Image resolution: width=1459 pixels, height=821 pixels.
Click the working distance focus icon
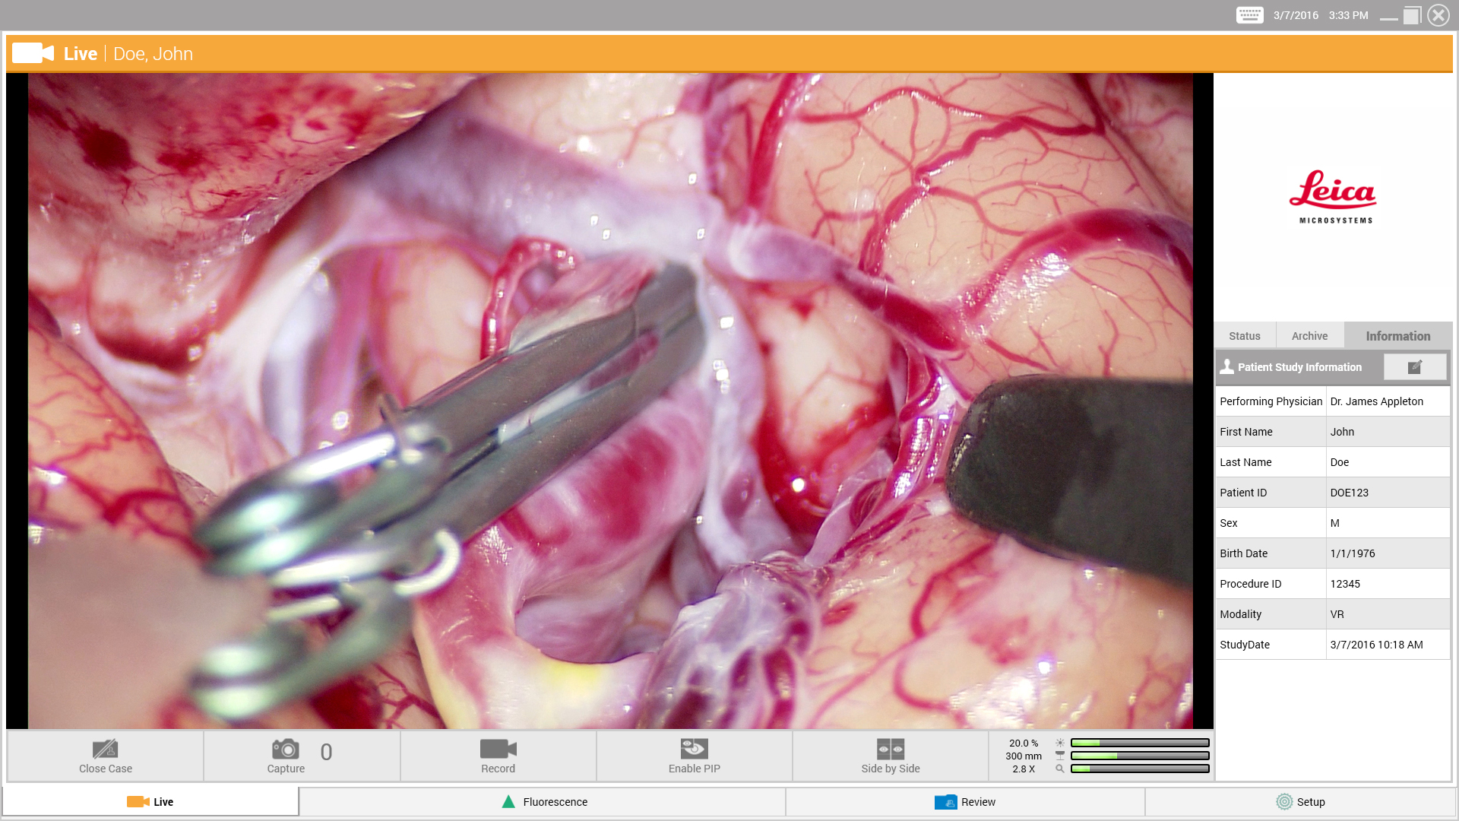1059,756
